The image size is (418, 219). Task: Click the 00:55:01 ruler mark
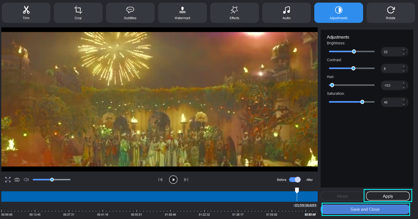pos(137,215)
